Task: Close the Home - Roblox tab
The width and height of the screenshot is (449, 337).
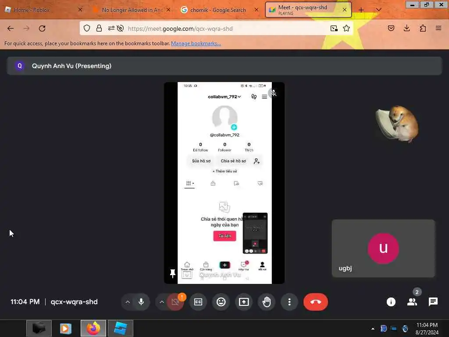Action: pos(81,10)
